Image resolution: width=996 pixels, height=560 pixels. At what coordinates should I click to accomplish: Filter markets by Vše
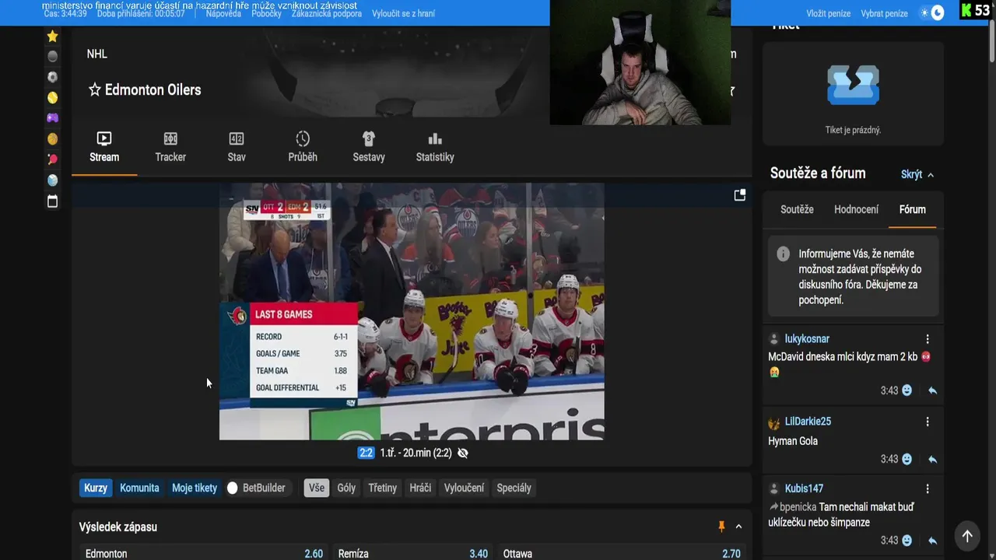click(316, 488)
